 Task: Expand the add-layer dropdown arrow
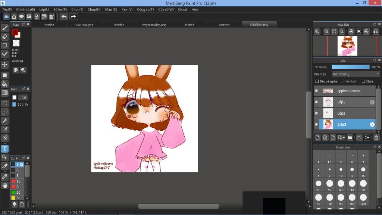coord(344,137)
